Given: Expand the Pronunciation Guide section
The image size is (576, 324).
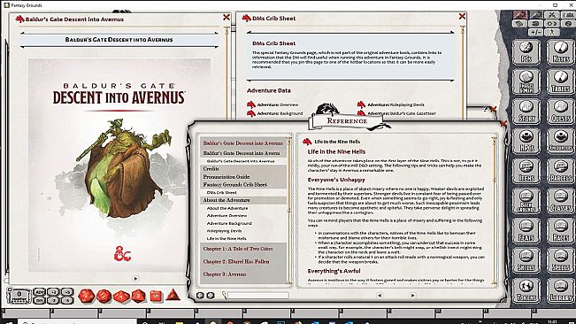Looking at the screenshot, I should tap(243, 177).
